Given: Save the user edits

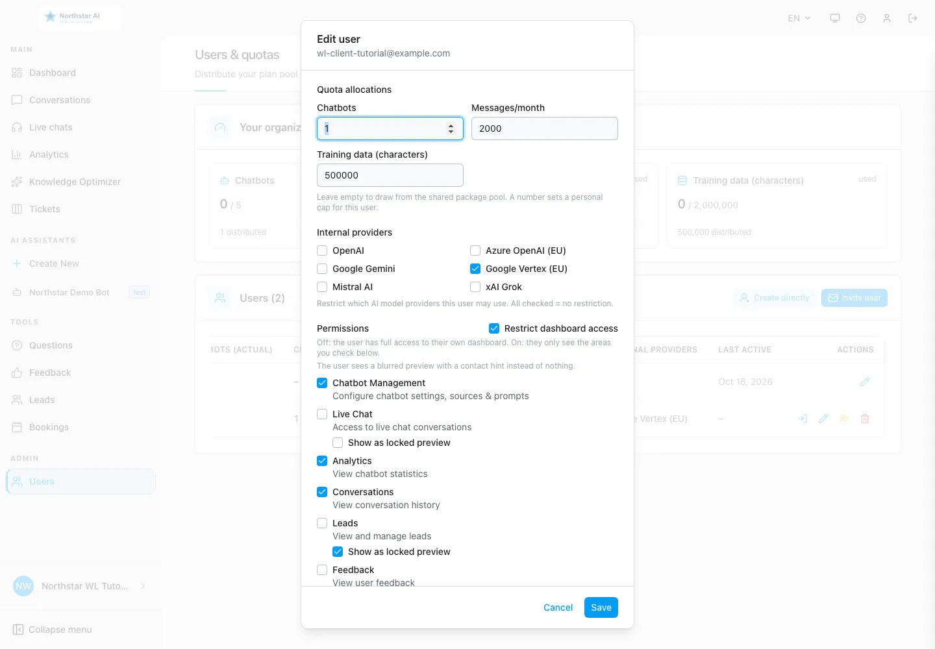Looking at the screenshot, I should point(601,607).
